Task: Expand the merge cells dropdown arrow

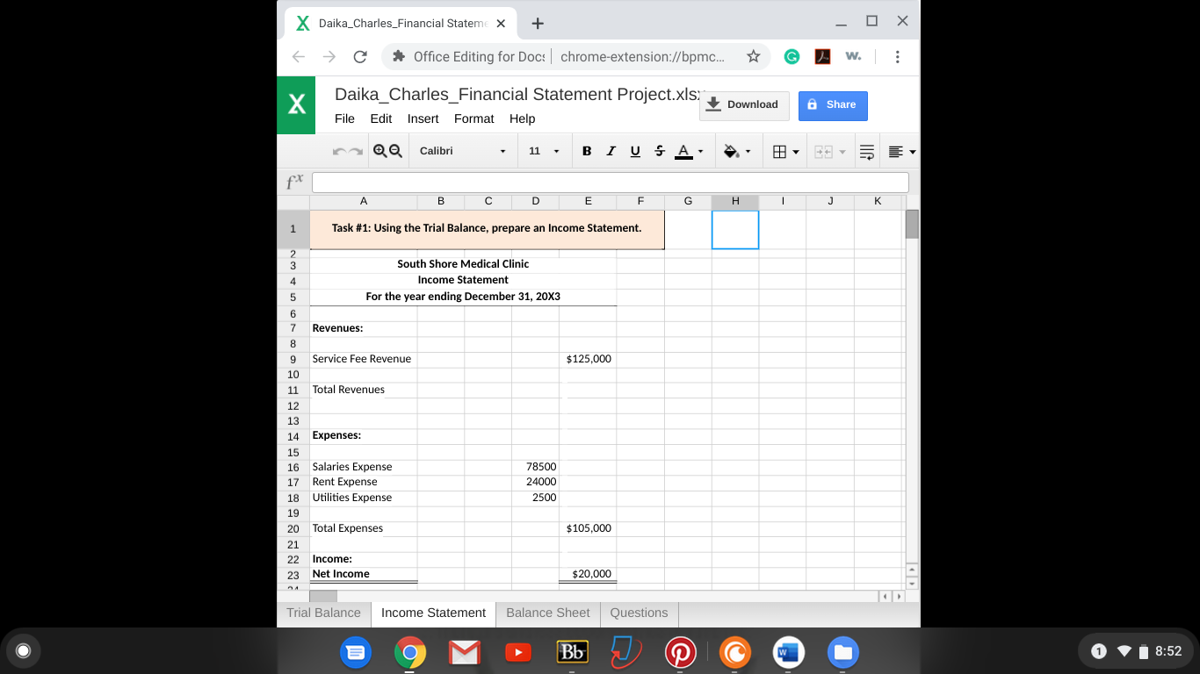Action: point(842,152)
